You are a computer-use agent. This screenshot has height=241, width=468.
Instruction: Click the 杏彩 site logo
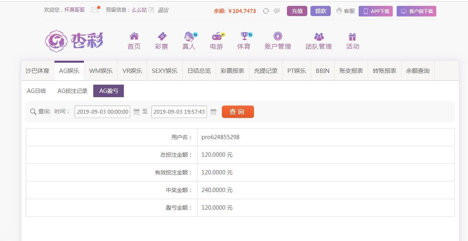[x=74, y=41]
